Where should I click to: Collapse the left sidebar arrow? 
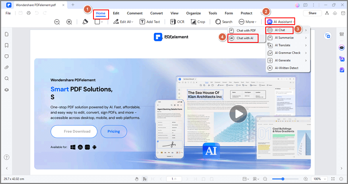pos(7,168)
